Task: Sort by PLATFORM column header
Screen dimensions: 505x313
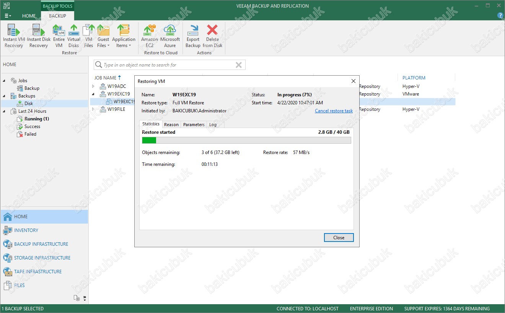Action: pos(414,78)
